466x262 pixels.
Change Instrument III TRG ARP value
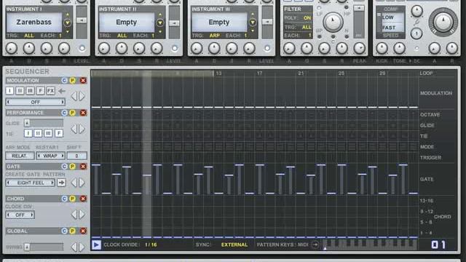(x=215, y=36)
